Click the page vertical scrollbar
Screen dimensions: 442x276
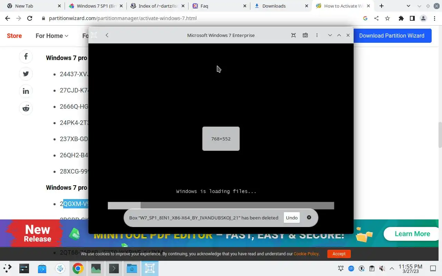coord(440,135)
